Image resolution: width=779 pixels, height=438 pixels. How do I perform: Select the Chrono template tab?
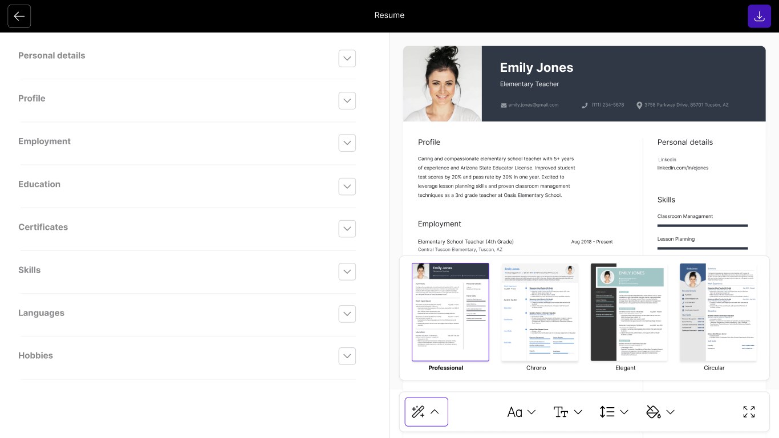pyautogui.click(x=539, y=311)
